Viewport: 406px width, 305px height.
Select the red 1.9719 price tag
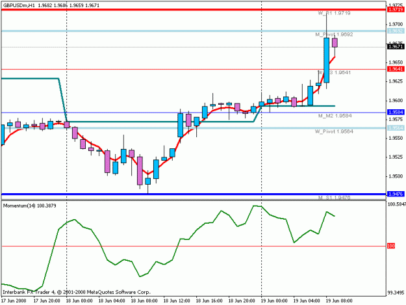click(x=396, y=10)
